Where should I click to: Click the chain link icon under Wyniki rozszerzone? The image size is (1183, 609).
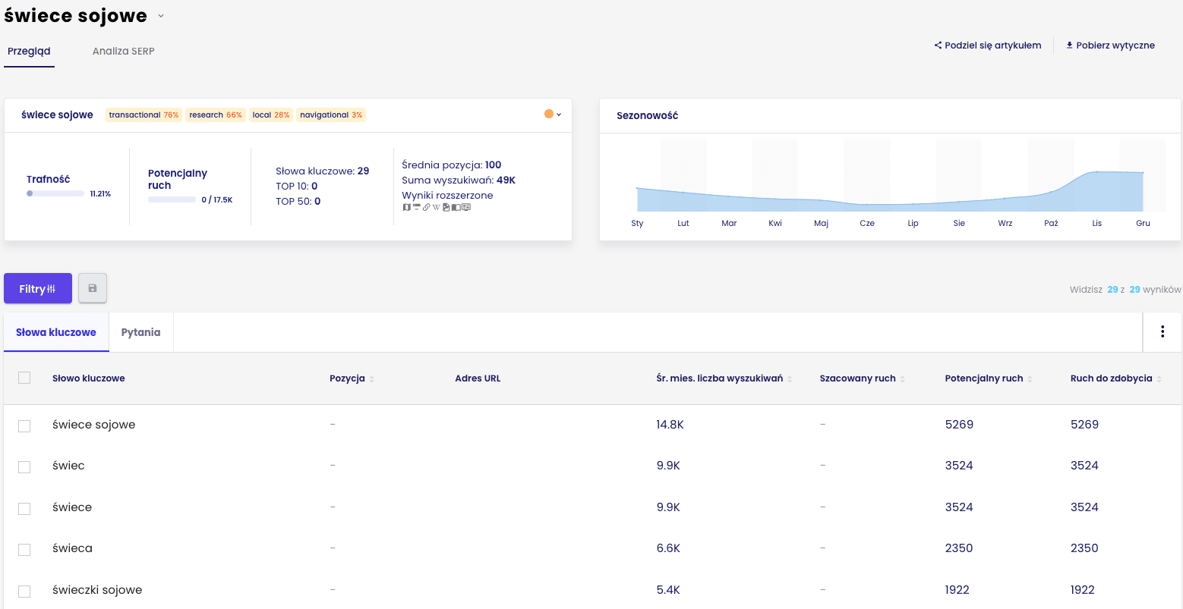427,207
